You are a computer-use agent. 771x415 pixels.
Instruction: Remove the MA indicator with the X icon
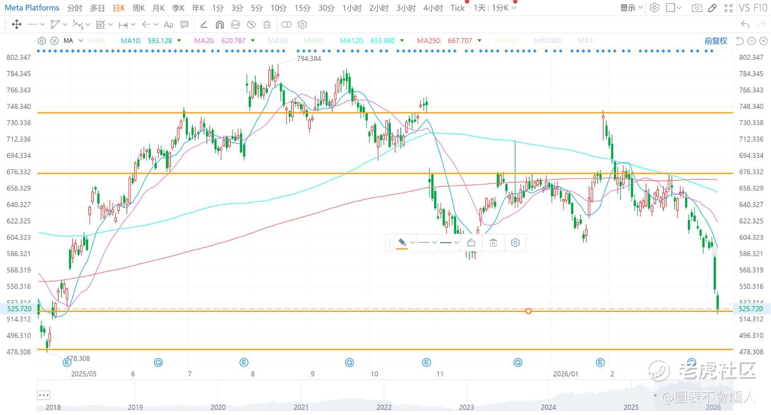coord(55,41)
